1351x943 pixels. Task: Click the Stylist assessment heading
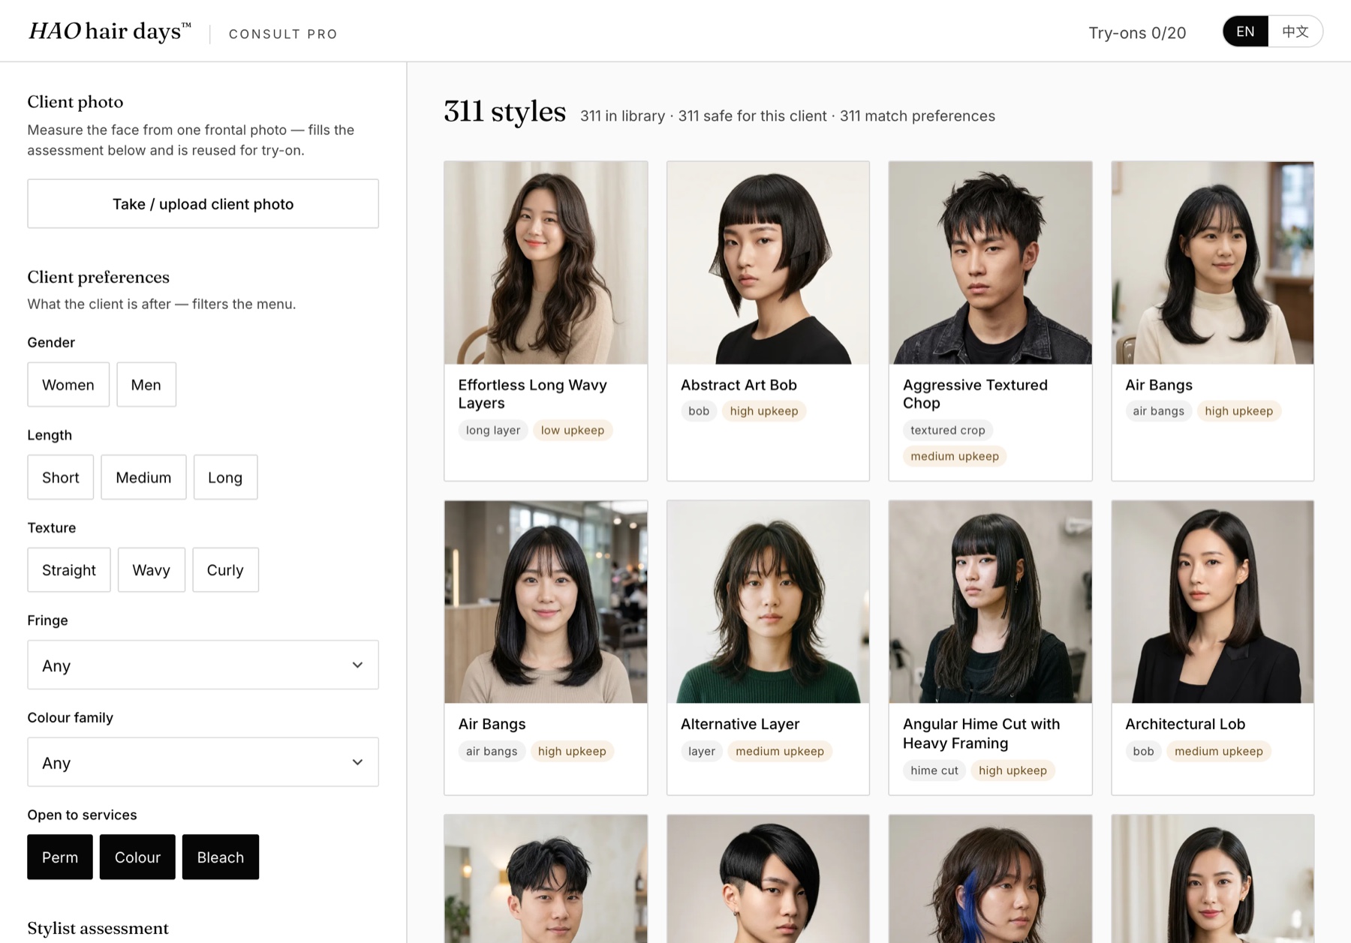pyautogui.click(x=98, y=928)
